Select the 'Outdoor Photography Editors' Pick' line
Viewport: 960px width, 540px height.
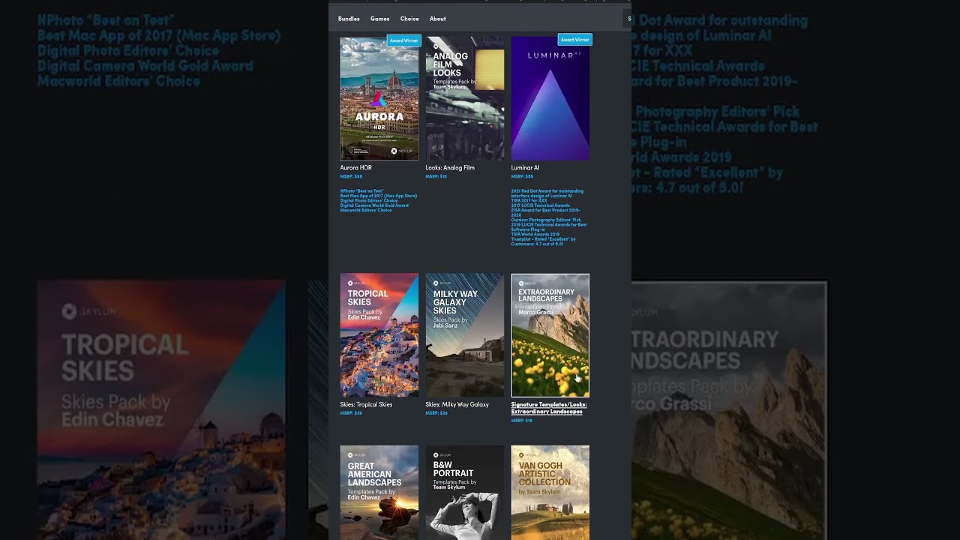point(546,220)
